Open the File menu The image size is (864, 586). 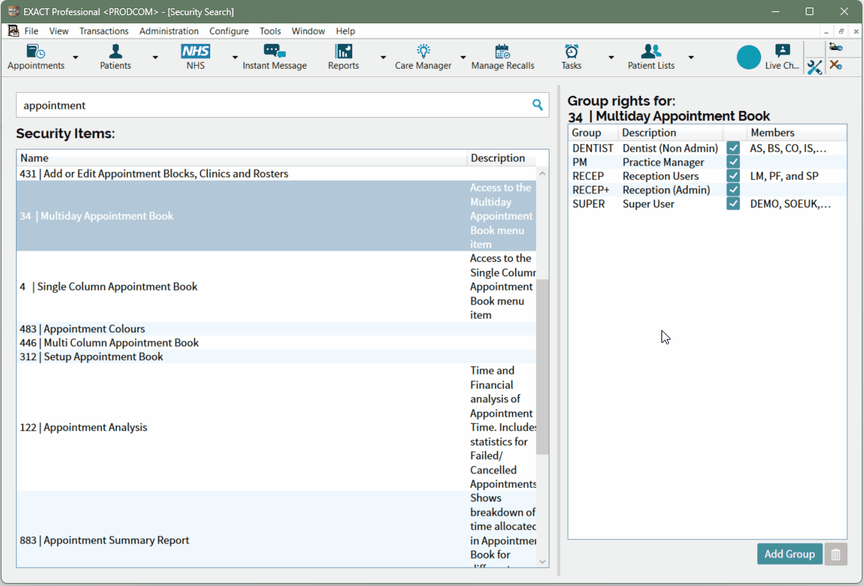point(32,31)
